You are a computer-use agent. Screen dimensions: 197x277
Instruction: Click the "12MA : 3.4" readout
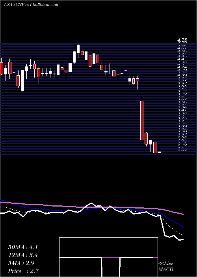point(23,255)
